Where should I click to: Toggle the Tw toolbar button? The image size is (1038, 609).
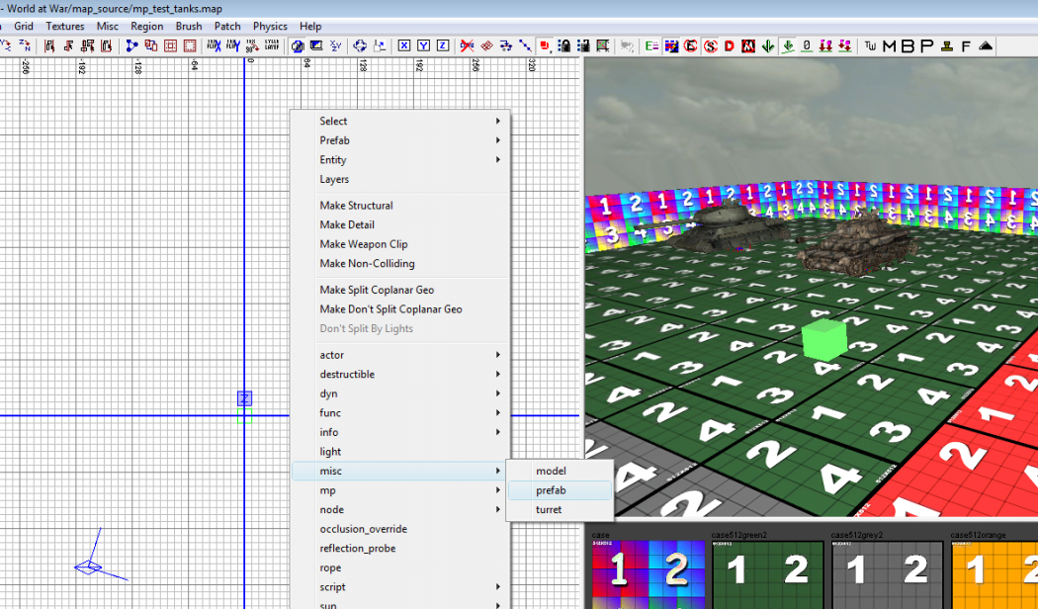pyautogui.click(x=870, y=45)
